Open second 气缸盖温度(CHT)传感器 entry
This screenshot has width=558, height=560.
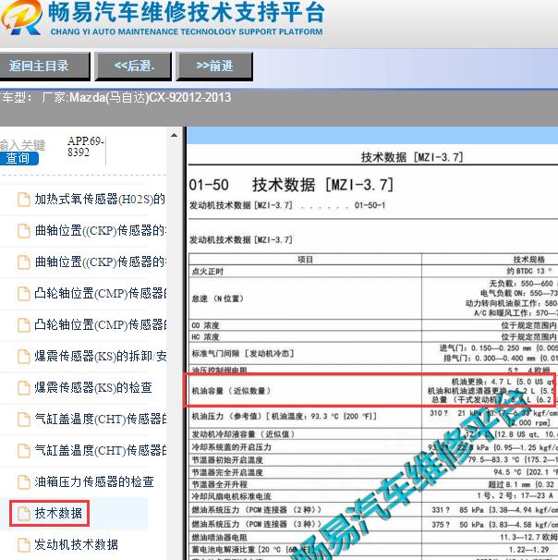(101, 451)
